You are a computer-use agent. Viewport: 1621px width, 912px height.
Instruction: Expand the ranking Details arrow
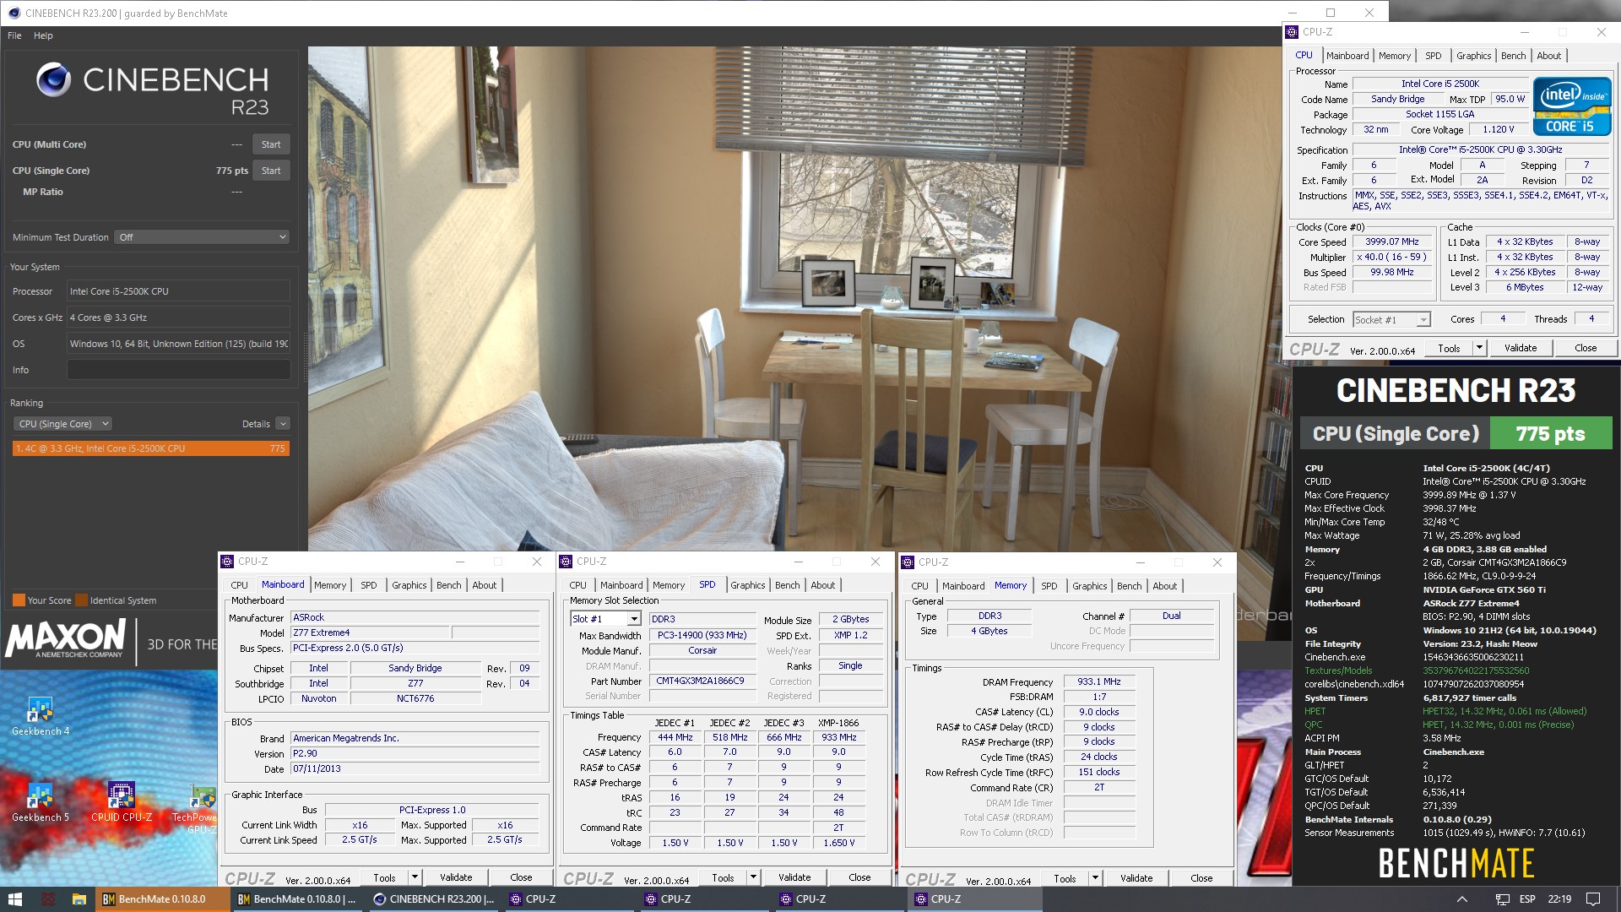pos(283,424)
